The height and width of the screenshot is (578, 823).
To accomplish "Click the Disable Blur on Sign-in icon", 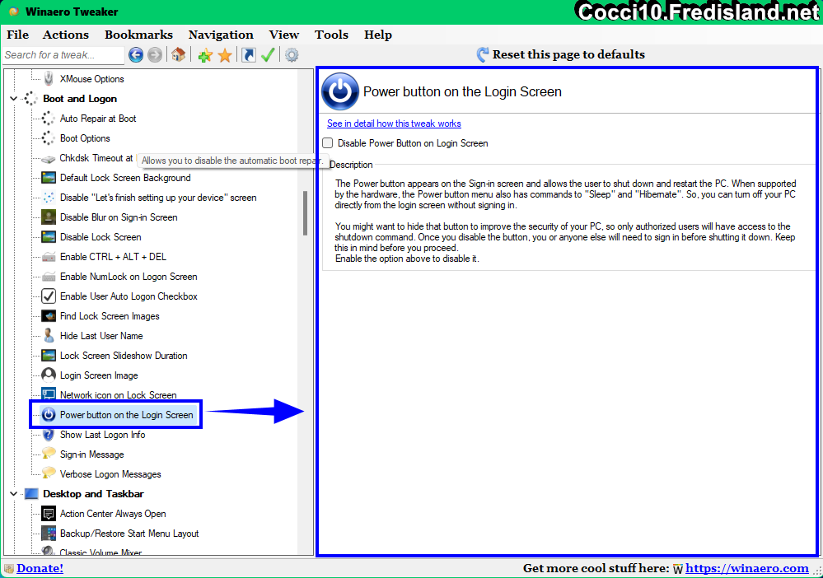I will click(x=49, y=217).
